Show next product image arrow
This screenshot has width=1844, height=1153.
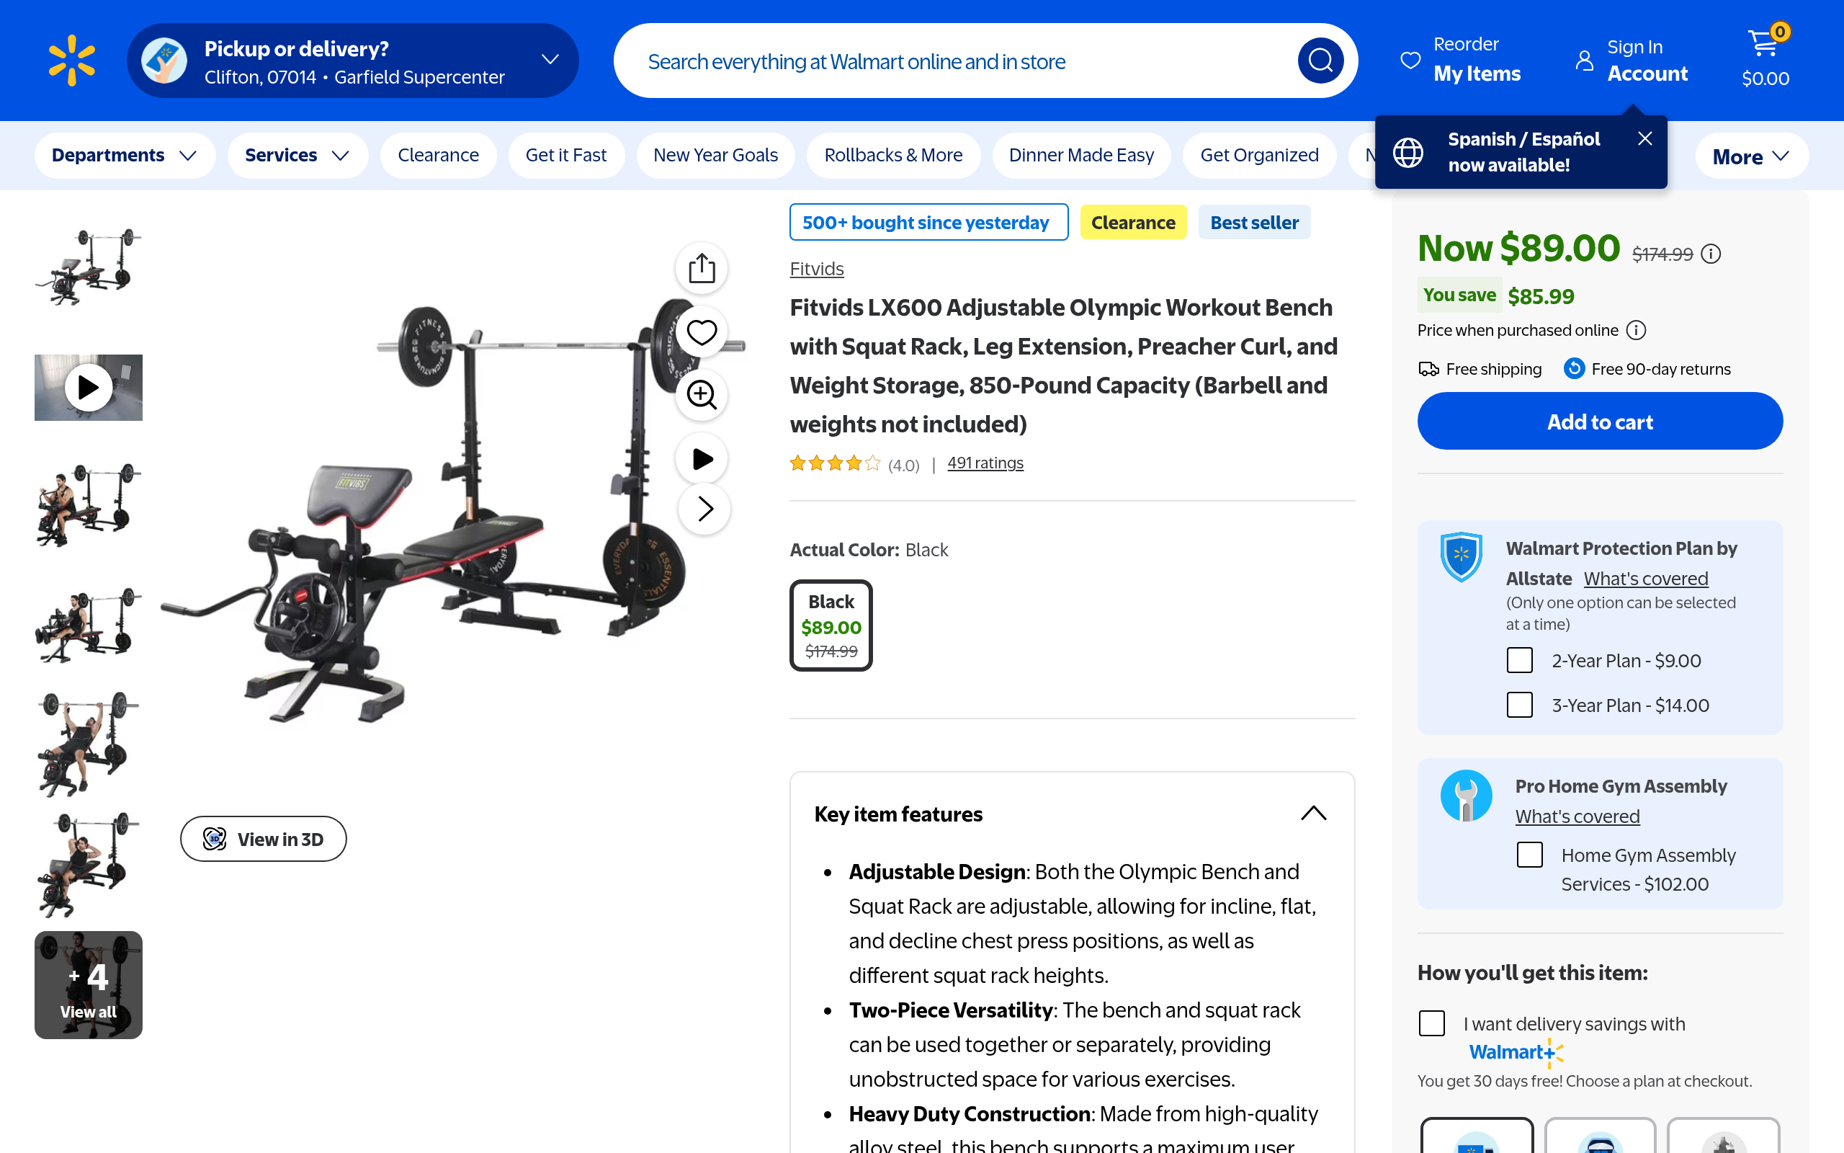(x=705, y=509)
